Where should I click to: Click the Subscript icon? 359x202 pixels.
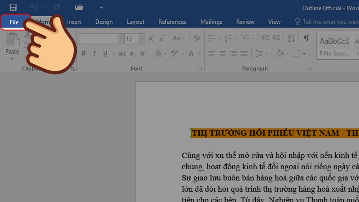tap(132, 54)
